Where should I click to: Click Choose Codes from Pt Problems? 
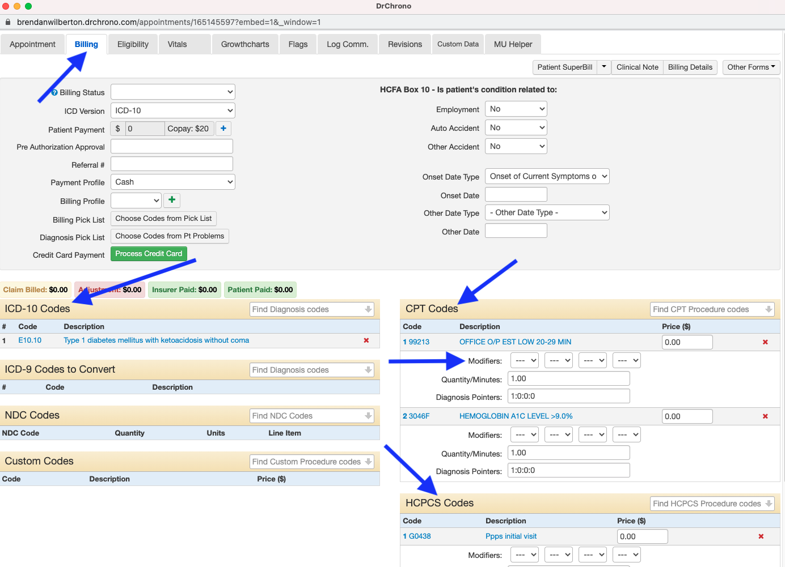click(170, 236)
